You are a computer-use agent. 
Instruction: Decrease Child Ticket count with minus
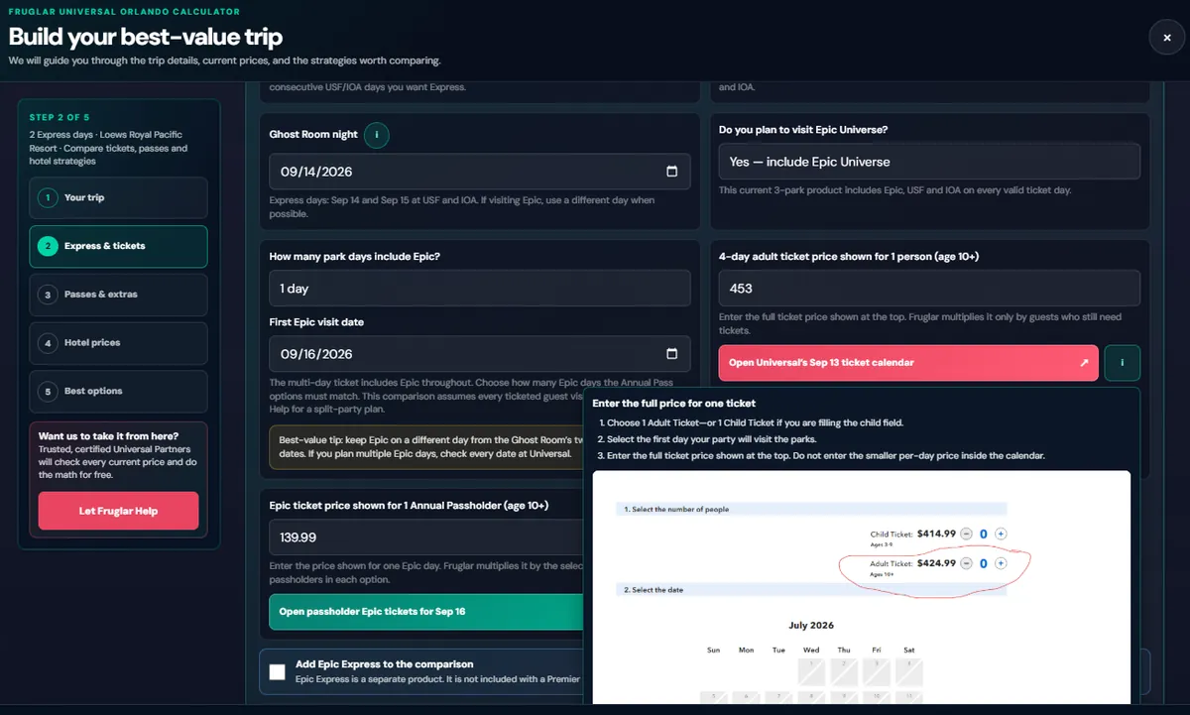[x=966, y=534]
